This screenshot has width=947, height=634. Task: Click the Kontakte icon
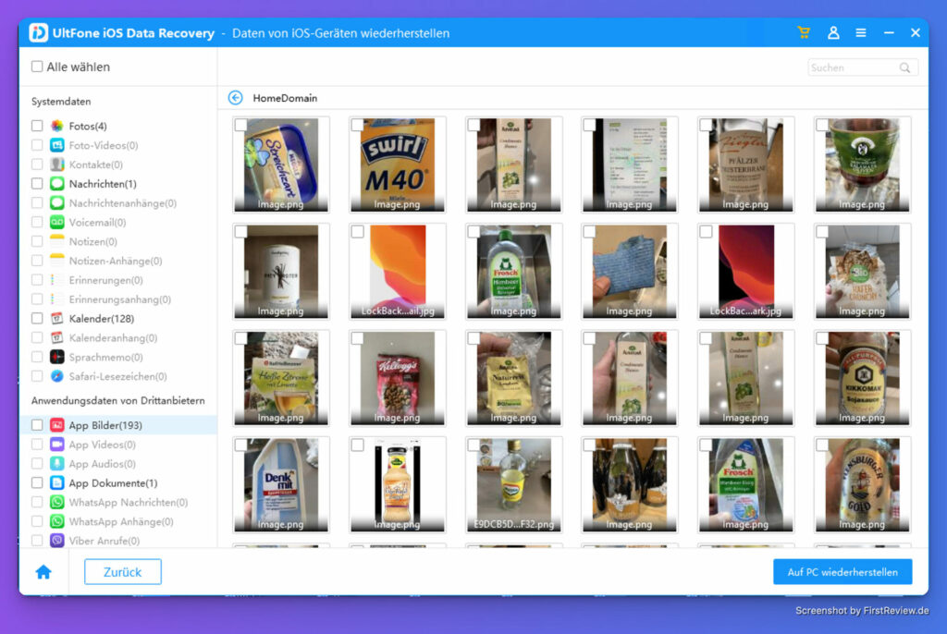(56, 165)
